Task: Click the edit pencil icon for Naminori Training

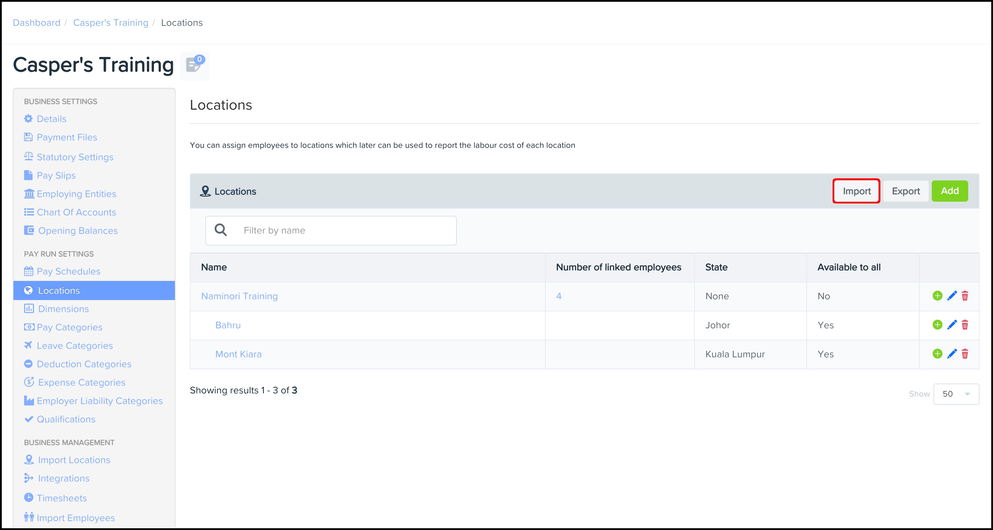Action: [952, 296]
